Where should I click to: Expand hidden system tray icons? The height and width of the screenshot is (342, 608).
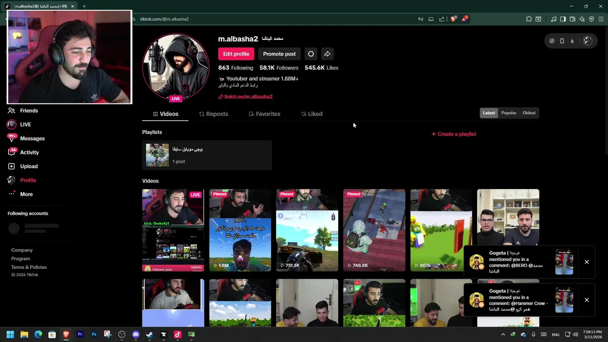click(x=503, y=335)
